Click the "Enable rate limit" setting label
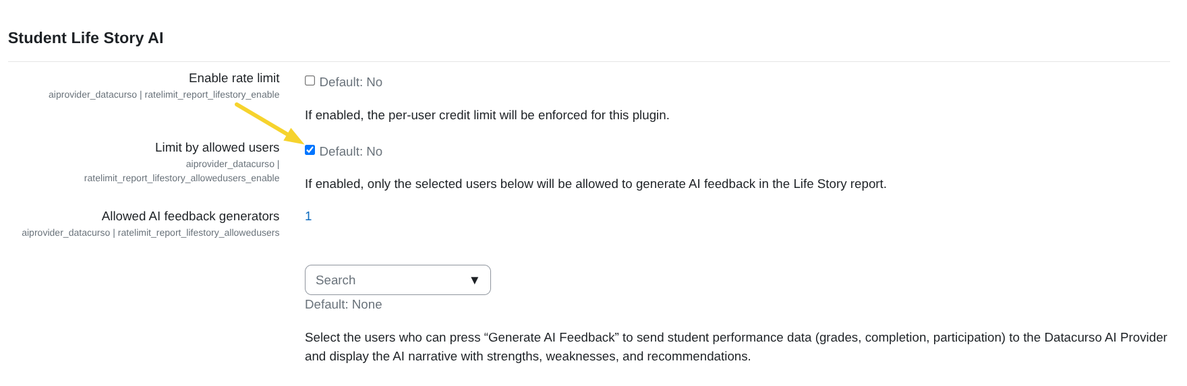This screenshot has width=1187, height=386. (x=233, y=78)
